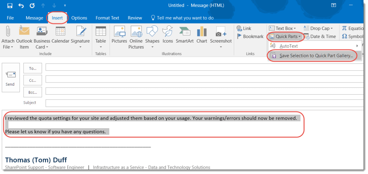Open Ribbon Display Options in title bar
The height and width of the screenshot is (174, 368).
[333, 5]
